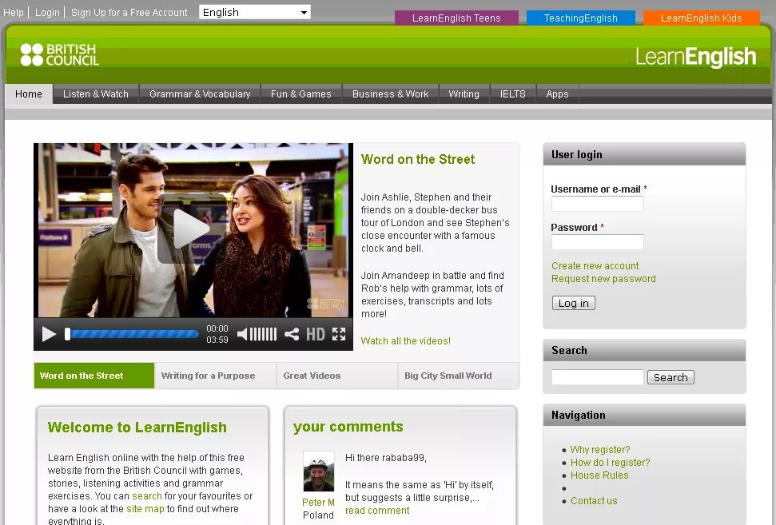Image resolution: width=776 pixels, height=525 pixels.
Task: Open the TeachingEnglish tab
Action: [580, 18]
